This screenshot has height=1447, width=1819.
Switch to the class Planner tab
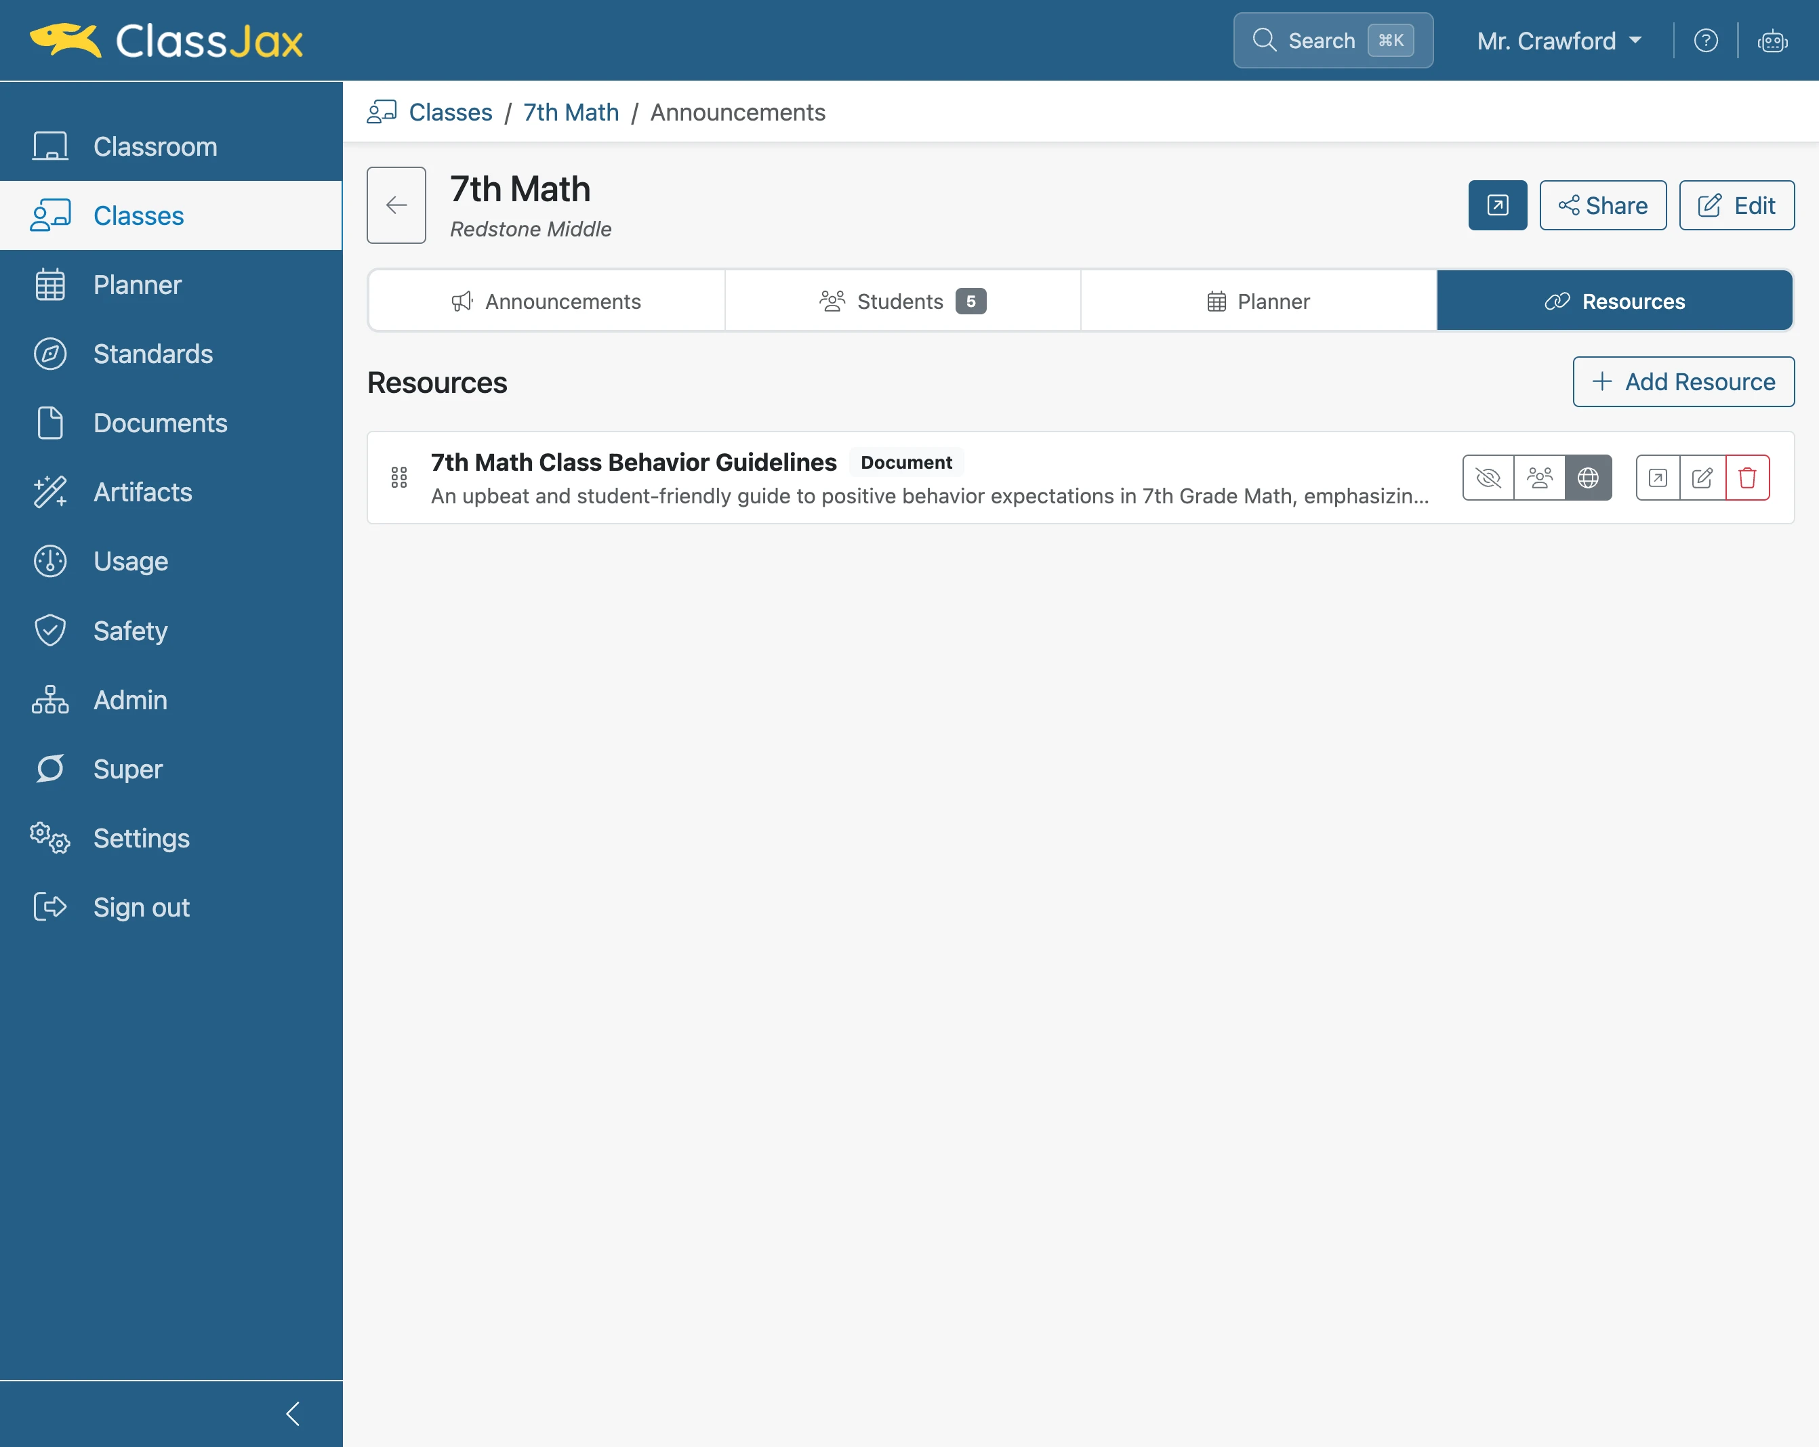coord(1259,301)
